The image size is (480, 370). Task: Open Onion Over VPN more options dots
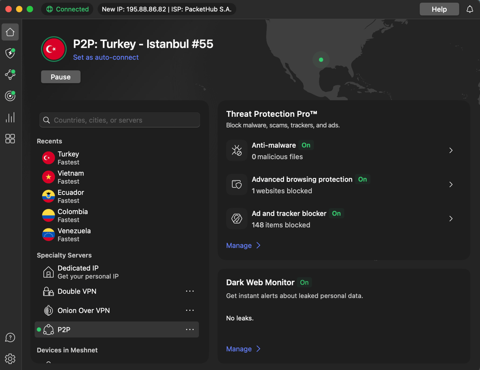[190, 310]
